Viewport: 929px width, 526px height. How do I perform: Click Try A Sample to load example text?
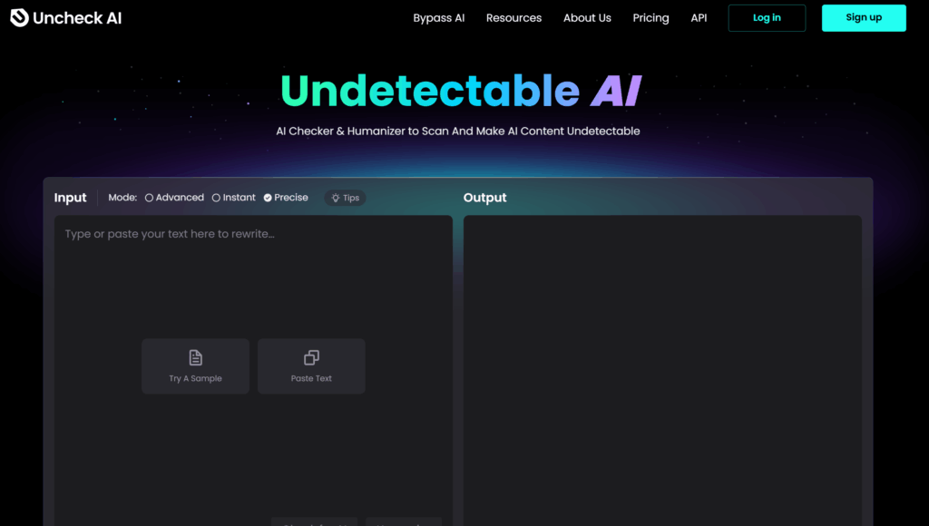tap(195, 366)
